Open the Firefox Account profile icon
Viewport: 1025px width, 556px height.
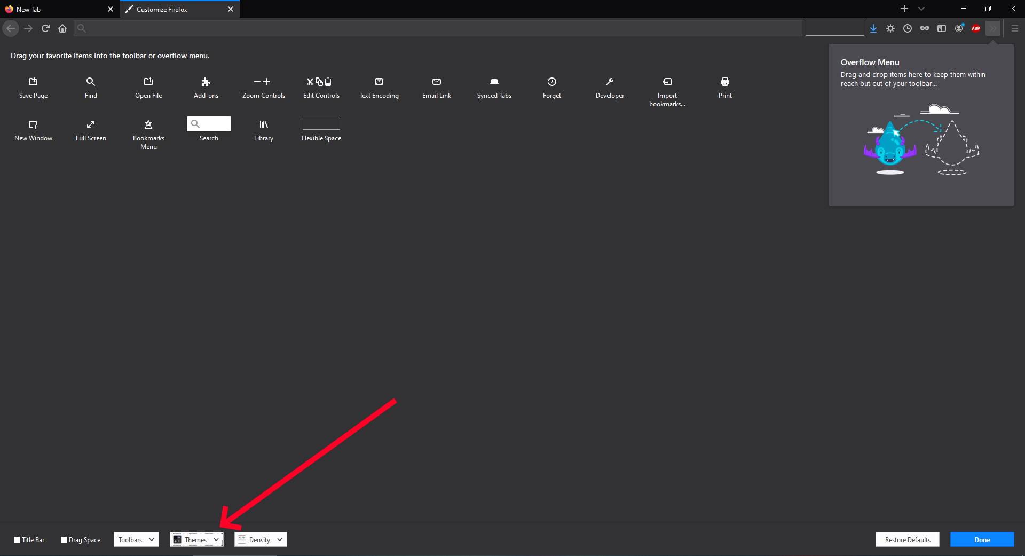tap(959, 28)
